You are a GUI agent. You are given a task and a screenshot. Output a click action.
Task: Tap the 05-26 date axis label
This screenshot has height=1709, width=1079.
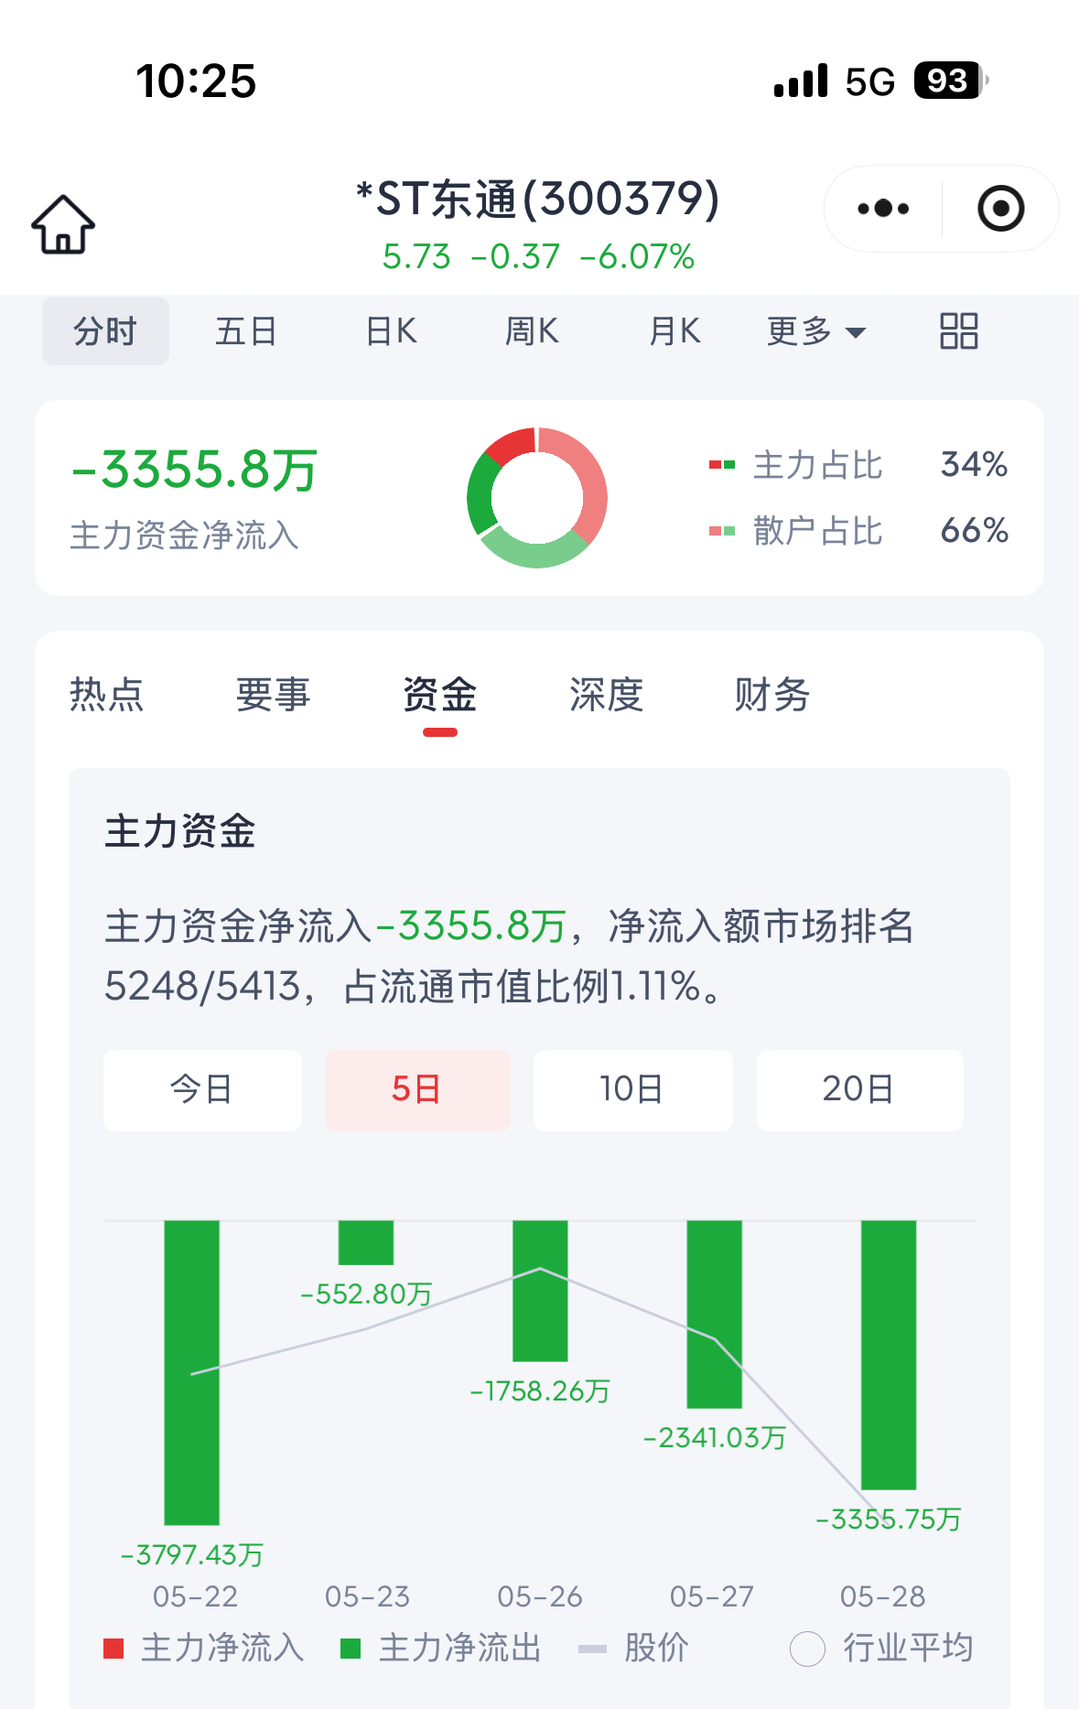tap(540, 1597)
